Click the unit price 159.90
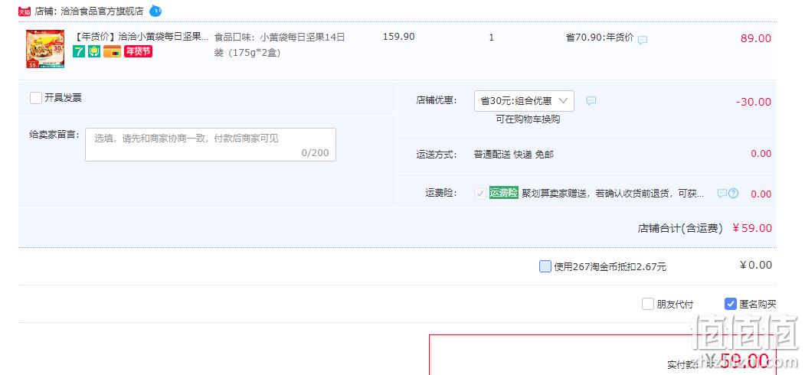The height and width of the screenshot is (375, 805). coord(399,37)
